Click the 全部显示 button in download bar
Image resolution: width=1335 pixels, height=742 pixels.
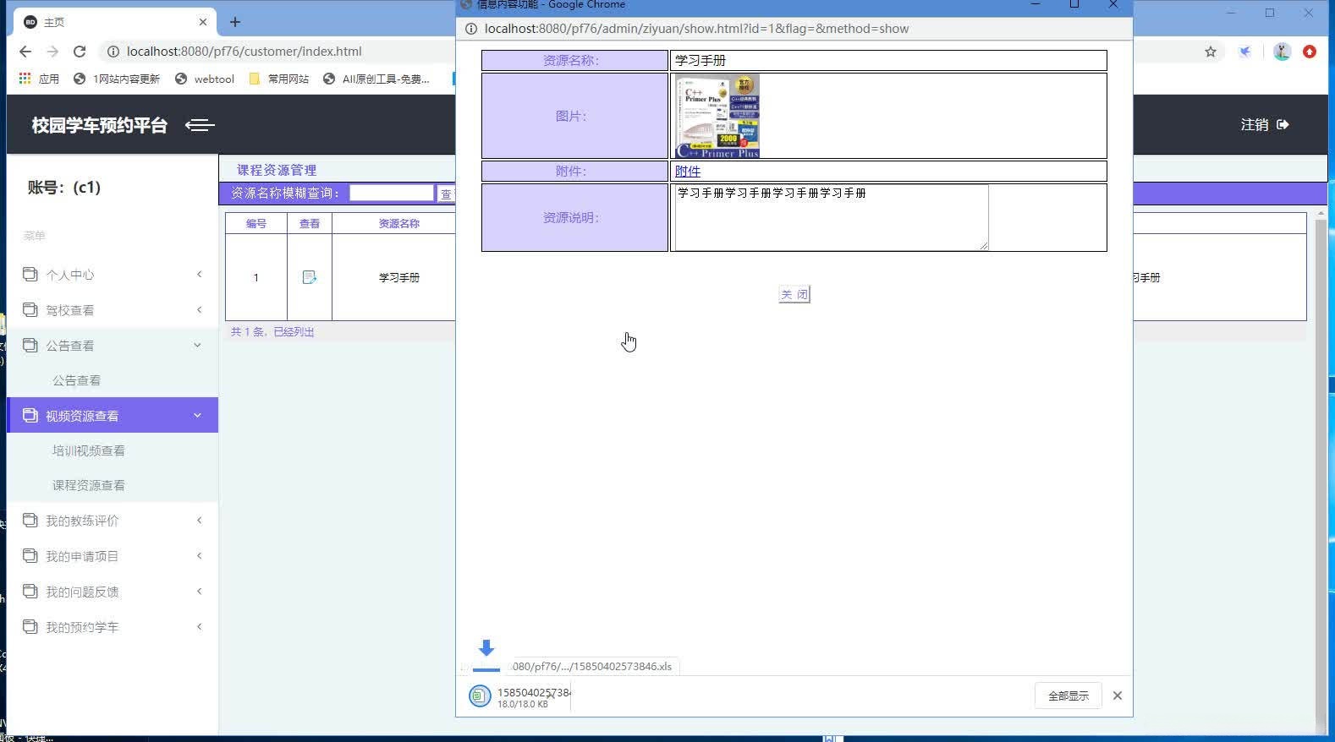coord(1069,696)
